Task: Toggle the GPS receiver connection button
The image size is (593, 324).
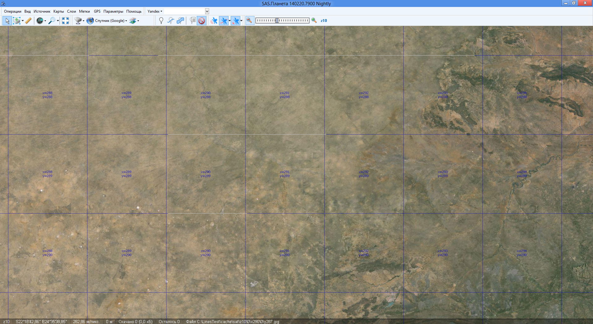Action: coord(214,21)
